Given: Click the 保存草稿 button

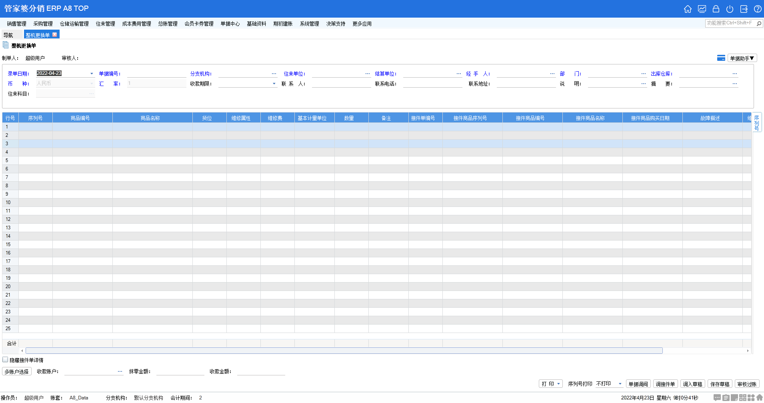Looking at the screenshot, I should [x=720, y=384].
